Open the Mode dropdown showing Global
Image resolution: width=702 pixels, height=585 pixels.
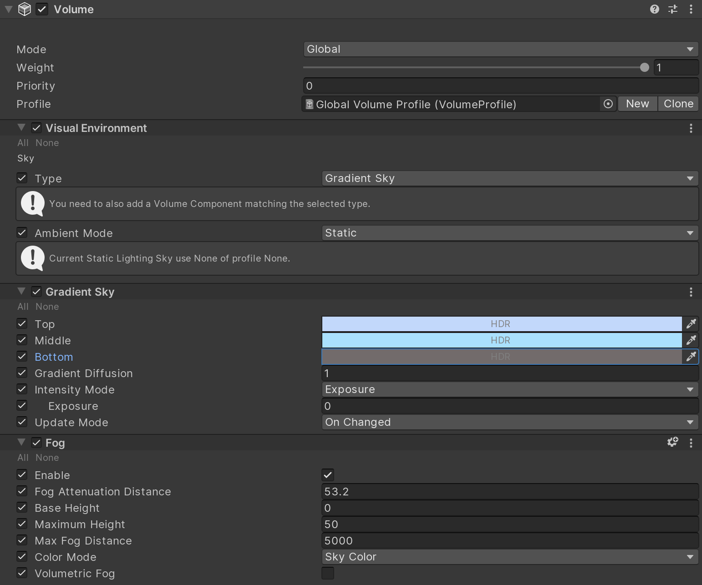[501, 49]
